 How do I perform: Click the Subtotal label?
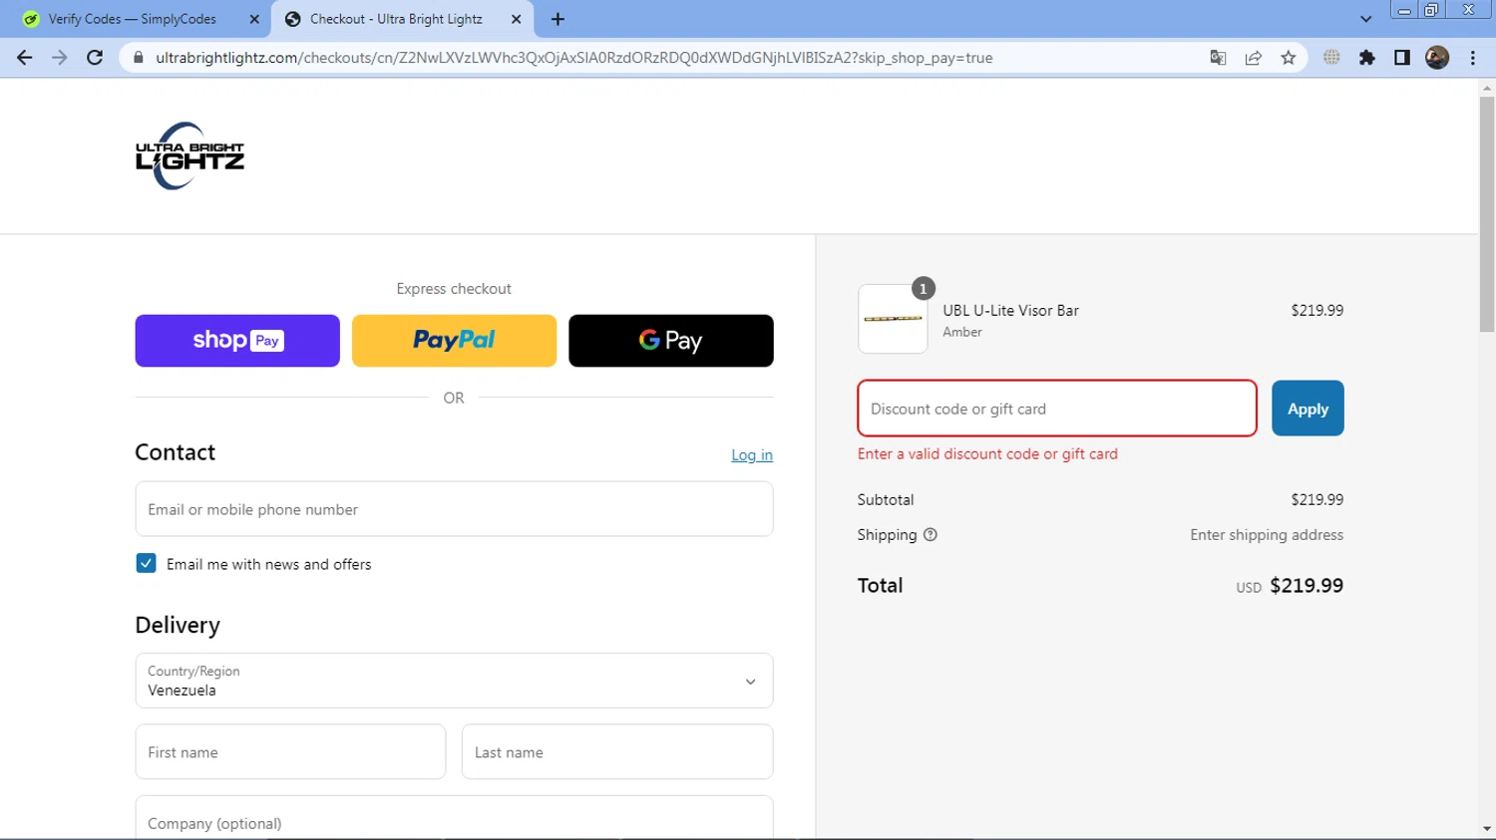[886, 500]
